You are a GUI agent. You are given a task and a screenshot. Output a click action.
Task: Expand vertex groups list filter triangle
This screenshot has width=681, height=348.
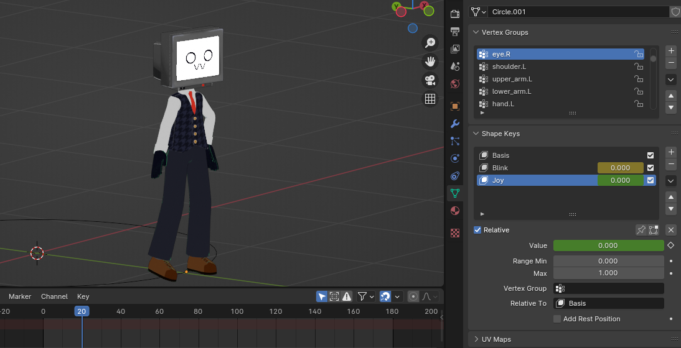[482, 112]
